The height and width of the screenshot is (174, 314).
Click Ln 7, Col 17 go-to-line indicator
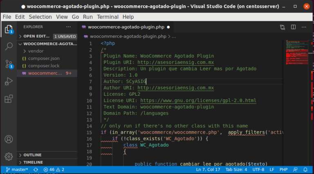pyautogui.click(x=208, y=170)
